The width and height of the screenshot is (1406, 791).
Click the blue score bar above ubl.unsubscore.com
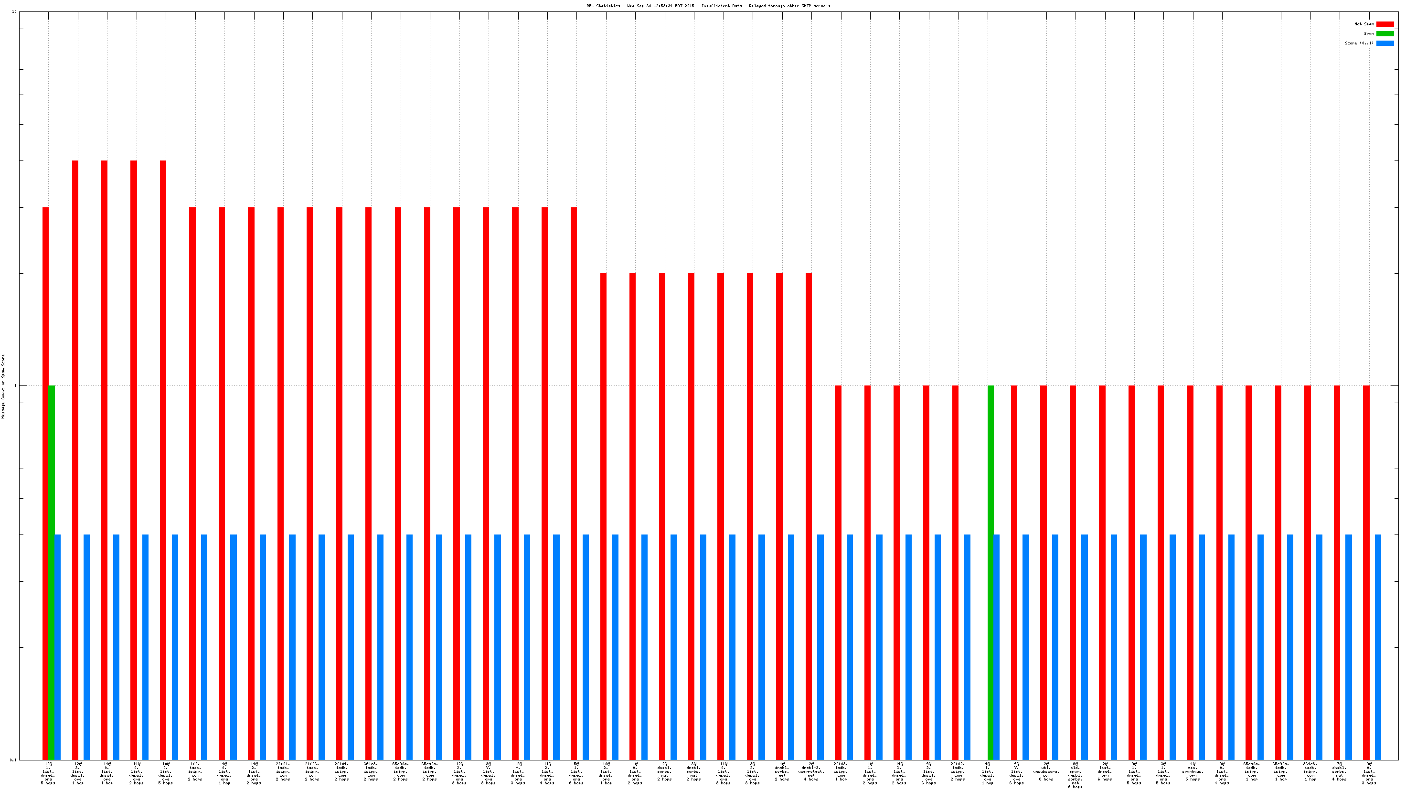[1055, 647]
